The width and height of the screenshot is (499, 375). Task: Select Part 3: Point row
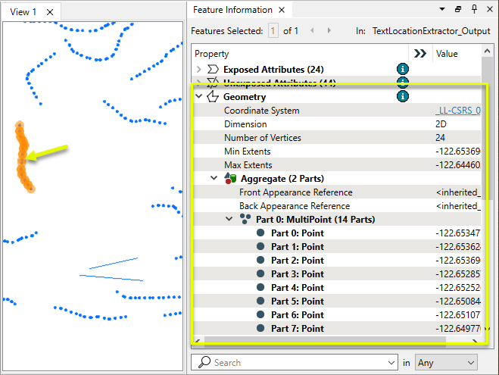[x=297, y=273]
